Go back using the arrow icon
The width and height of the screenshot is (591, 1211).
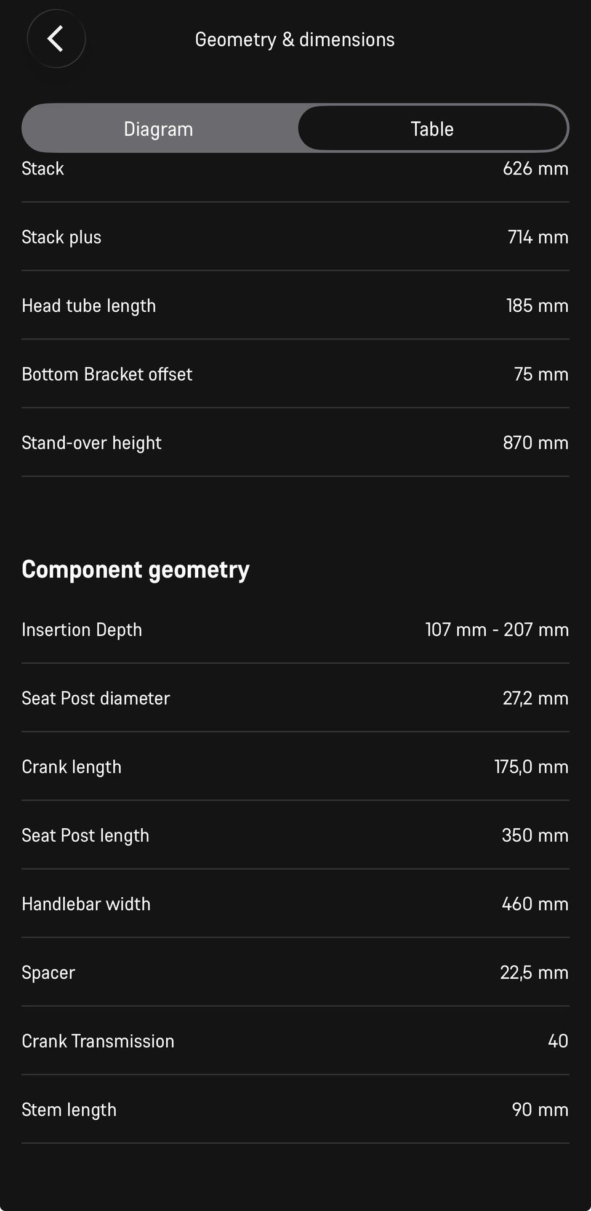click(56, 39)
